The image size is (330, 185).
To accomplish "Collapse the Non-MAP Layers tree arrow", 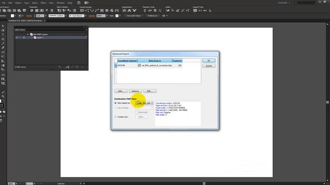I will [x=28, y=34].
